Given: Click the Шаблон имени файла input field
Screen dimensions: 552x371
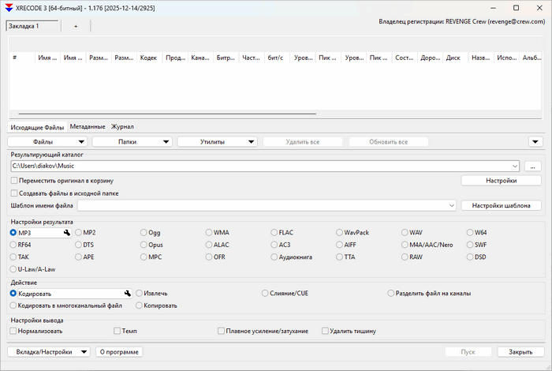Looking at the screenshot, I should 263,205.
